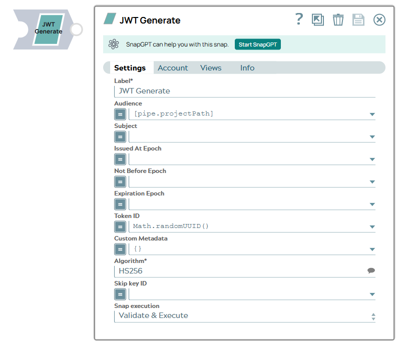
Task: Open the help question mark icon
Action: (x=299, y=19)
